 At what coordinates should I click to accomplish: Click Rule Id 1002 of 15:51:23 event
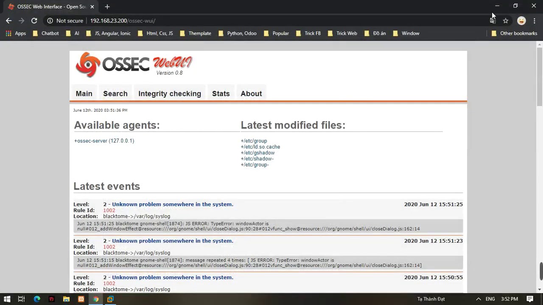pyautogui.click(x=109, y=247)
